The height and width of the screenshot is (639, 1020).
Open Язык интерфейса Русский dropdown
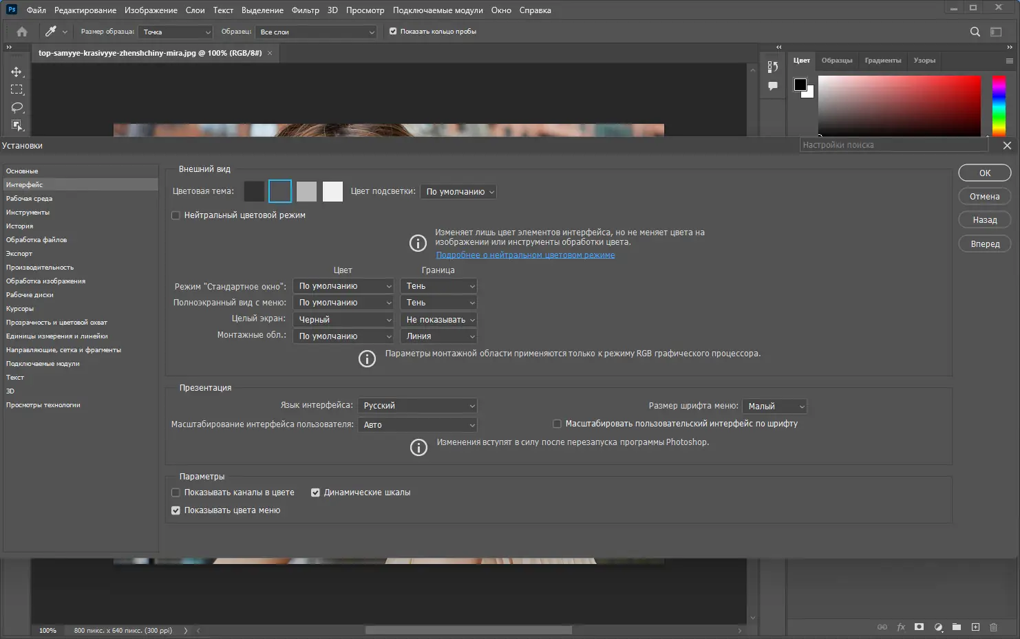click(x=417, y=406)
